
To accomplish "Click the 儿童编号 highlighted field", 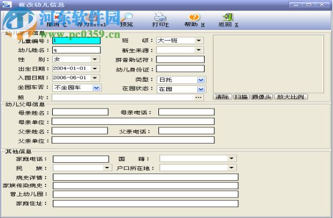I will [76, 41].
